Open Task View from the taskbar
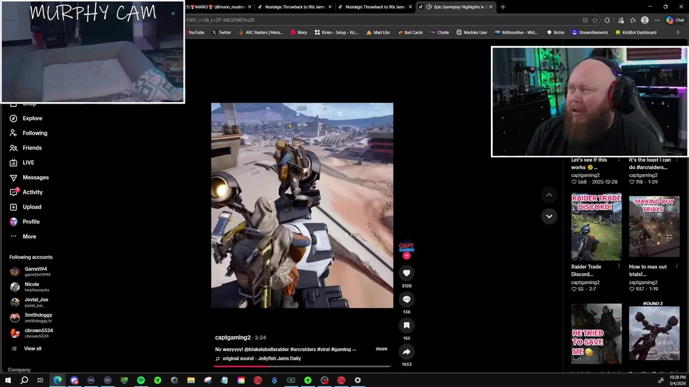This screenshot has height=387, width=689. [40, 380]
